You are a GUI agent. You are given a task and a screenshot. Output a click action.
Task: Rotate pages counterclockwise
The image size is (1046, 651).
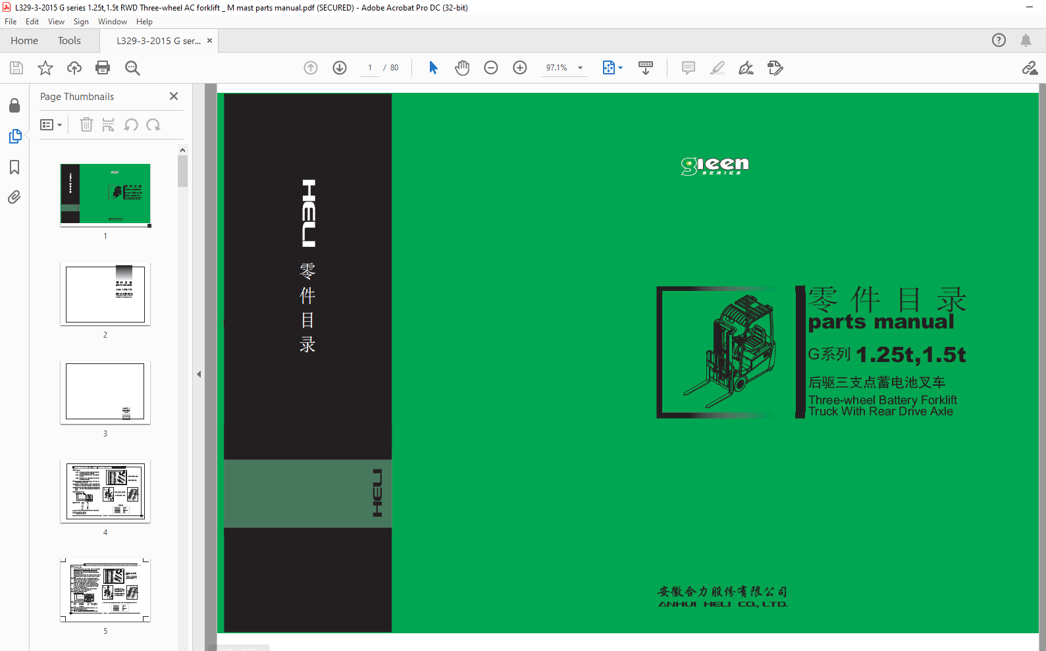(131, 124)
